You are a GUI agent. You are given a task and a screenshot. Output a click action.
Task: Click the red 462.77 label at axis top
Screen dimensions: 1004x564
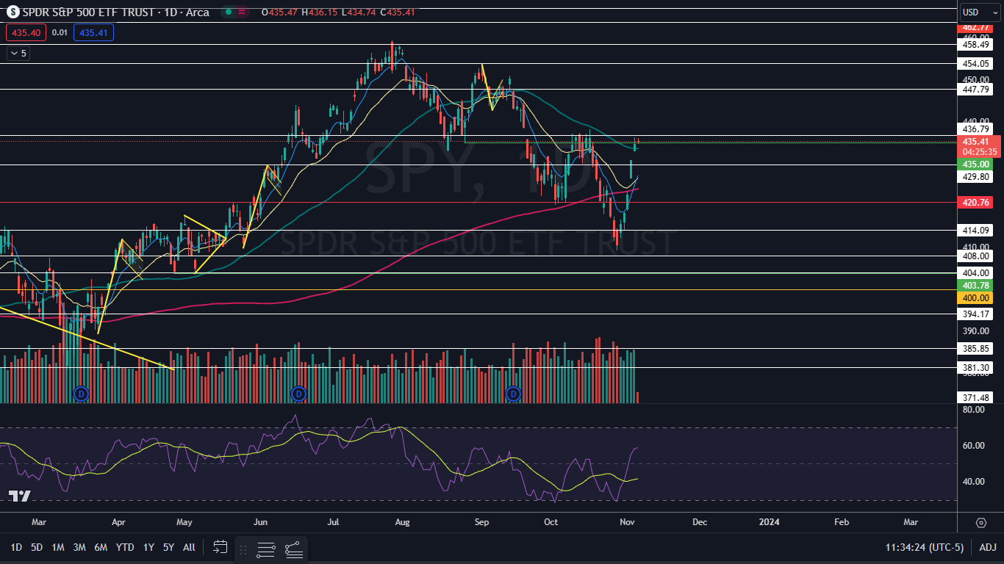tap(977, 28)
